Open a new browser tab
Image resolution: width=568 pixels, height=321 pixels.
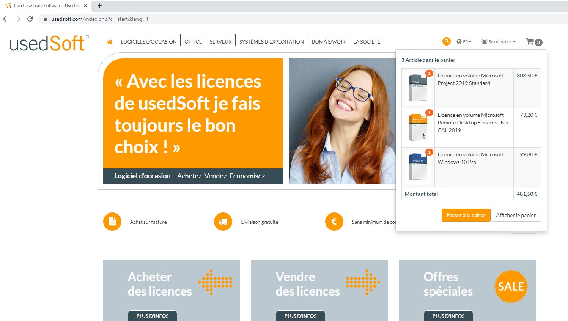tap(100, 6)
